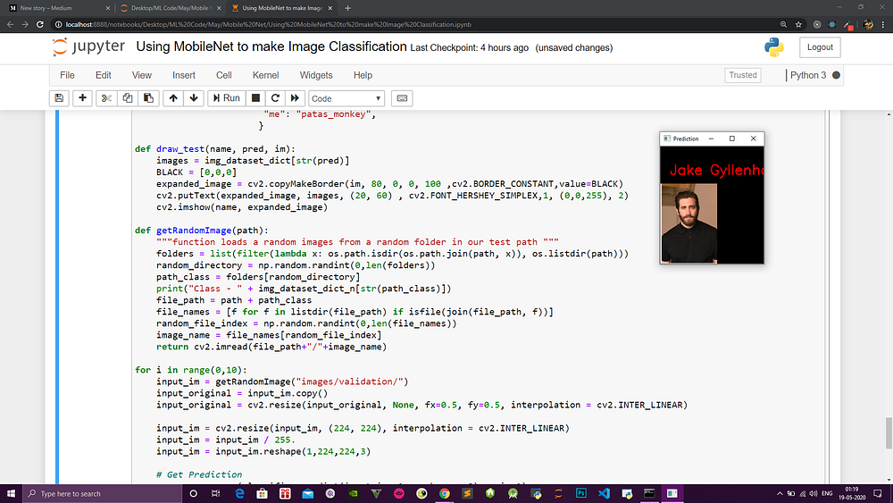Copy selected cells icon

(x=128, y=98)
